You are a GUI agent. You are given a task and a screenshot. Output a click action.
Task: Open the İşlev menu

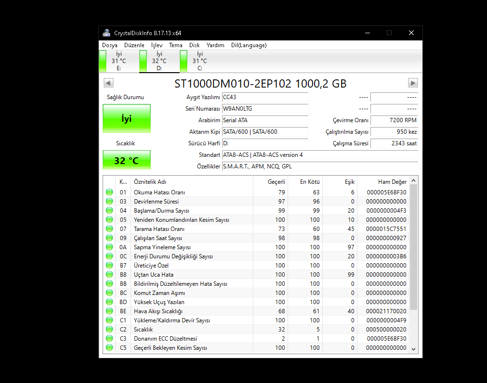[157, 45]
